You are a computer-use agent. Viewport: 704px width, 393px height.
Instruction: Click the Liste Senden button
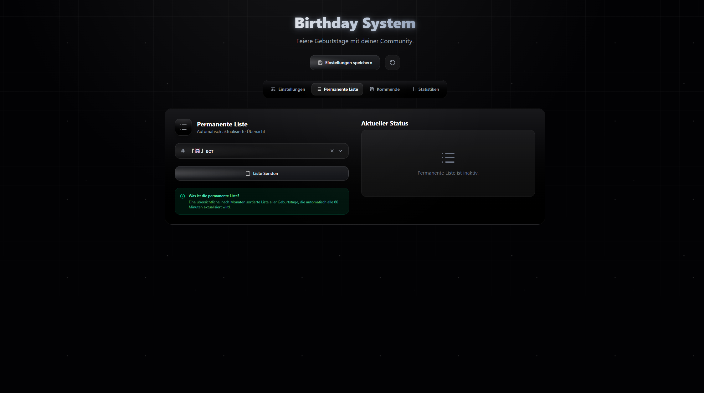point(262,173)
